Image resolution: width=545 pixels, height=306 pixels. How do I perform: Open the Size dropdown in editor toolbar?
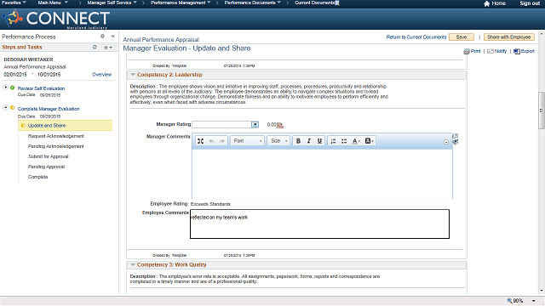(x=278, y=141)
